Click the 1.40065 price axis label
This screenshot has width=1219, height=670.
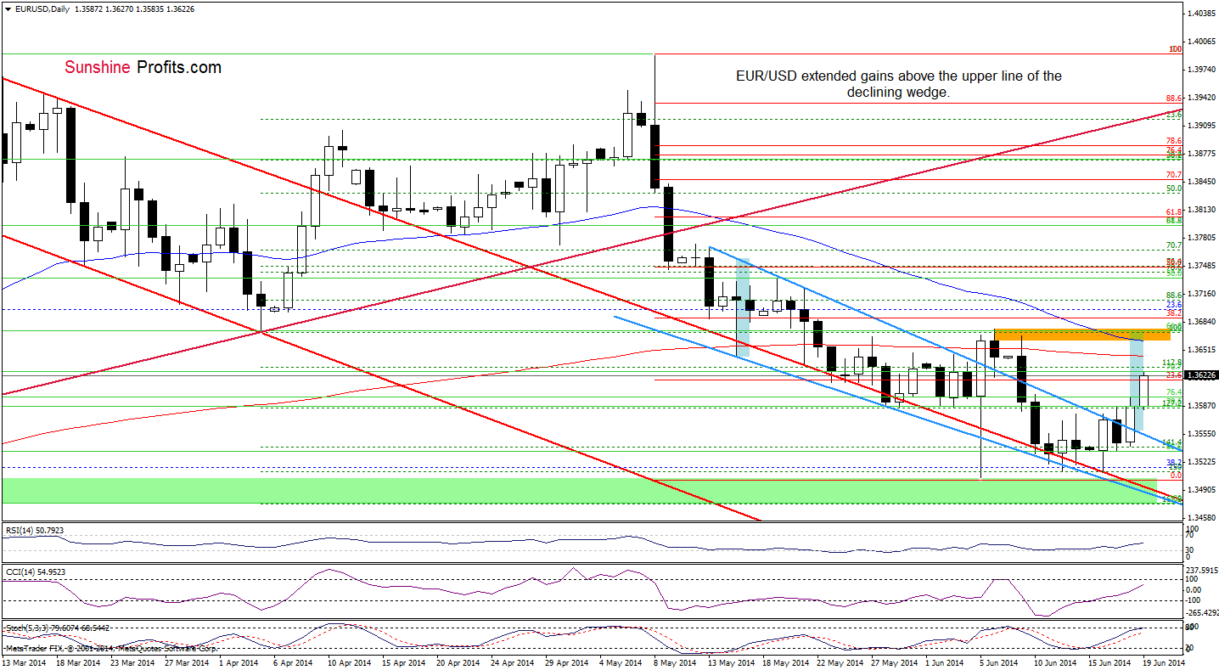coord(1201,42)
